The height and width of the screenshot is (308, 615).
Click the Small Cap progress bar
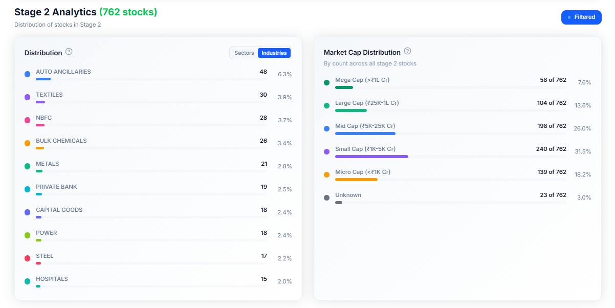[451, 157]
